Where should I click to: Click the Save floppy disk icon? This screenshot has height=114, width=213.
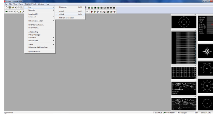[9, 8]
